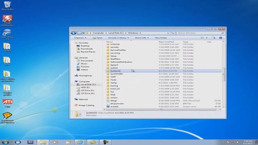Select Local Disk (C:) in the address bar
This screenshot has height=145, width=258.
tap(116, 33)
